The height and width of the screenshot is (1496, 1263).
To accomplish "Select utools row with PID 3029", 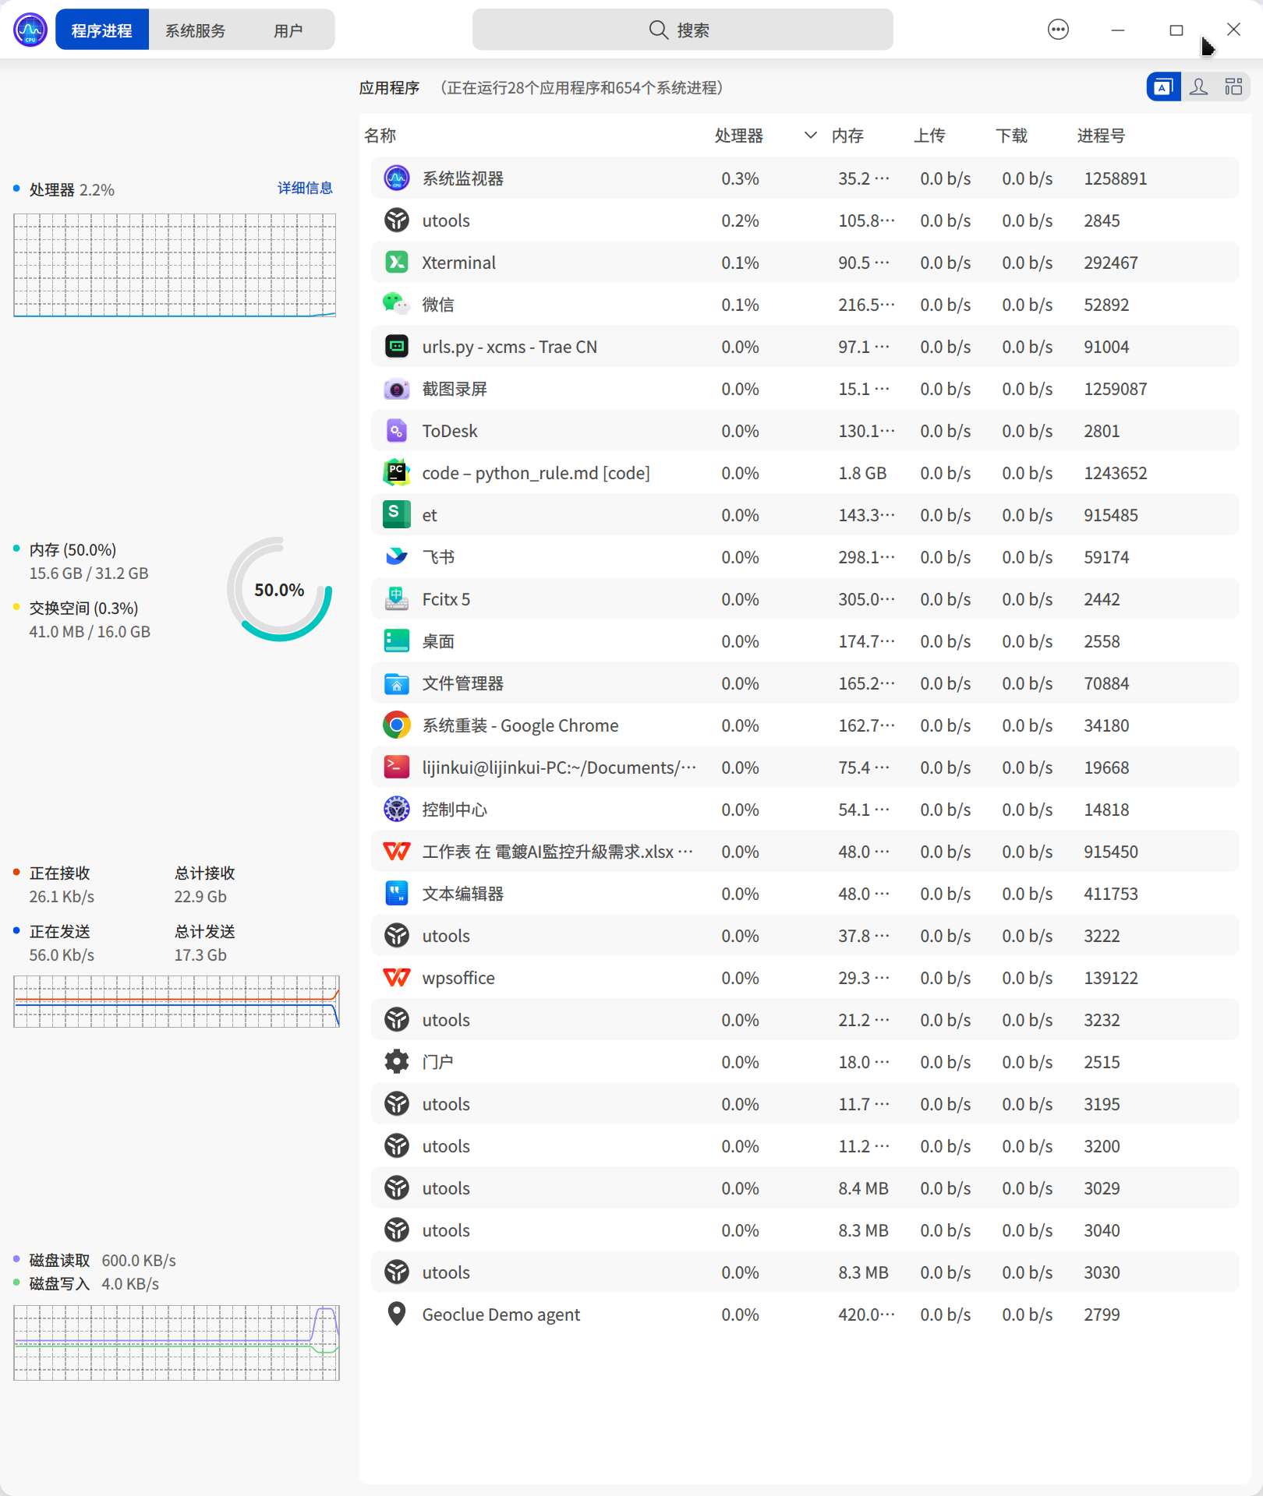I will coord(805,1188).
